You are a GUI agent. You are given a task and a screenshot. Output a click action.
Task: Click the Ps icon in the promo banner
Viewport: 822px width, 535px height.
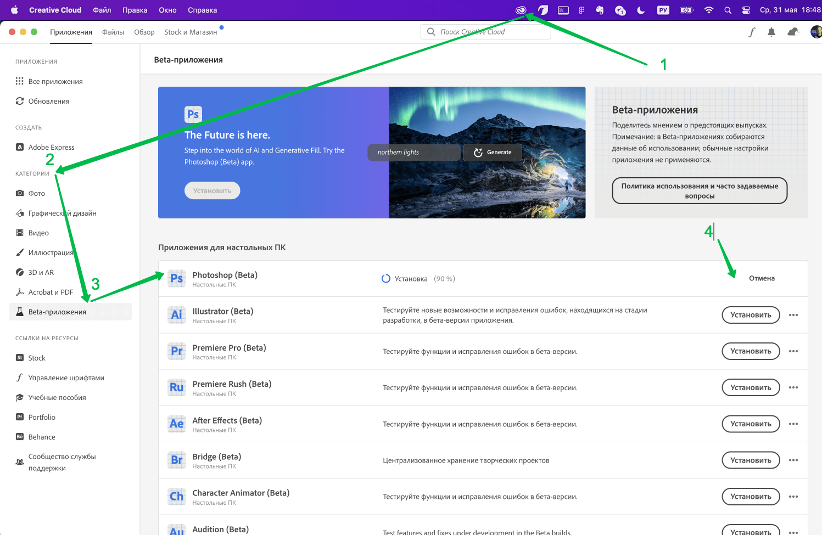193,114
